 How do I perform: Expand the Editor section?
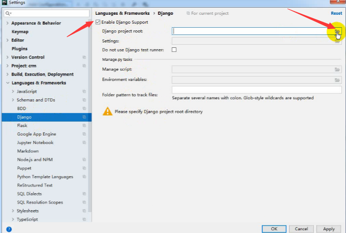[x=8, y=40]
